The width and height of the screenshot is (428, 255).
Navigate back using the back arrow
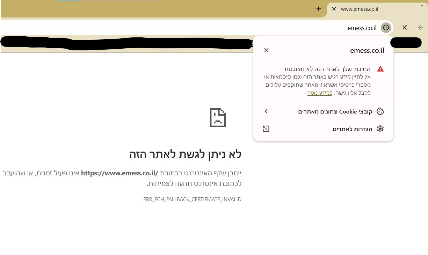[420, 28]
